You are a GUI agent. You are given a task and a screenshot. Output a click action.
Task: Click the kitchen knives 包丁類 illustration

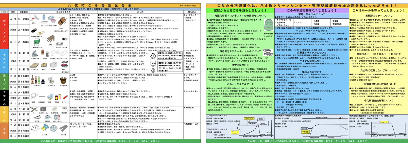pyautogui.click(x=37, y=118)
